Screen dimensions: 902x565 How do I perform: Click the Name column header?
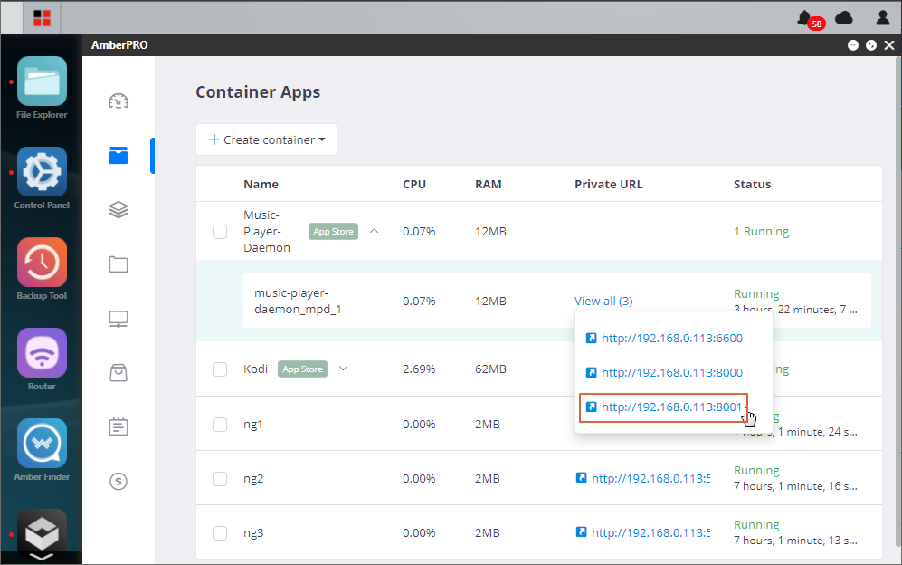coord(261,185)
